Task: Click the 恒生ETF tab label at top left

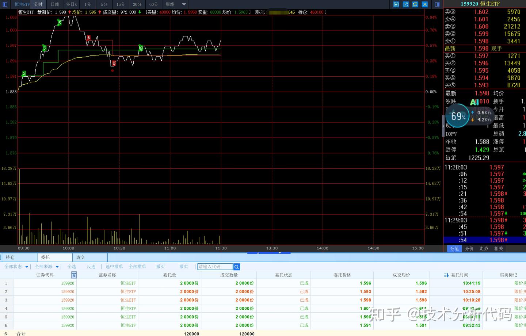Action: (22, 4)
